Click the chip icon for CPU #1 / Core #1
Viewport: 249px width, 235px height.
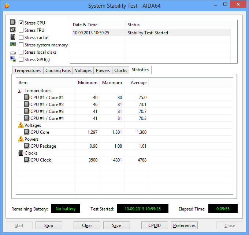point(26,97)
